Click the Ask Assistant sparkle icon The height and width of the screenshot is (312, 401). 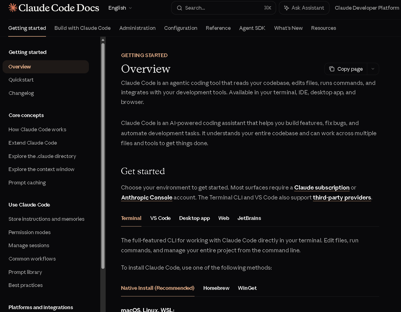pyautogui.click(x=287, y=8)
